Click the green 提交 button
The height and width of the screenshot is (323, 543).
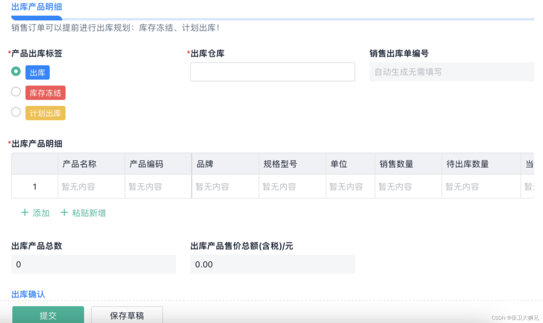pyautogui.click(x=48, y=315)
